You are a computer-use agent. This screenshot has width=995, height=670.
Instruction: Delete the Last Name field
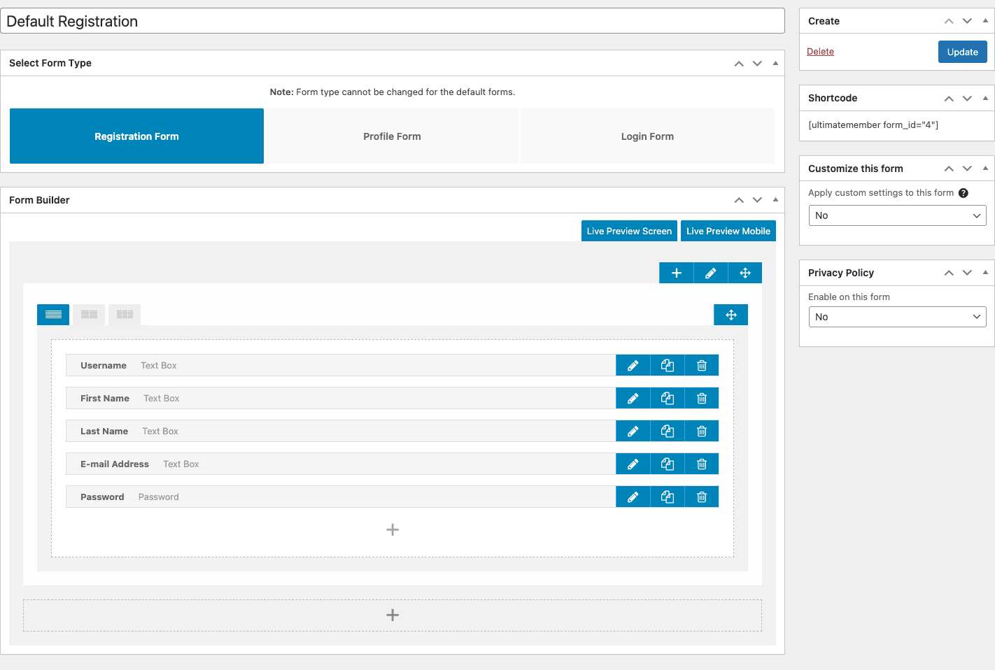(x=702, y=431)
